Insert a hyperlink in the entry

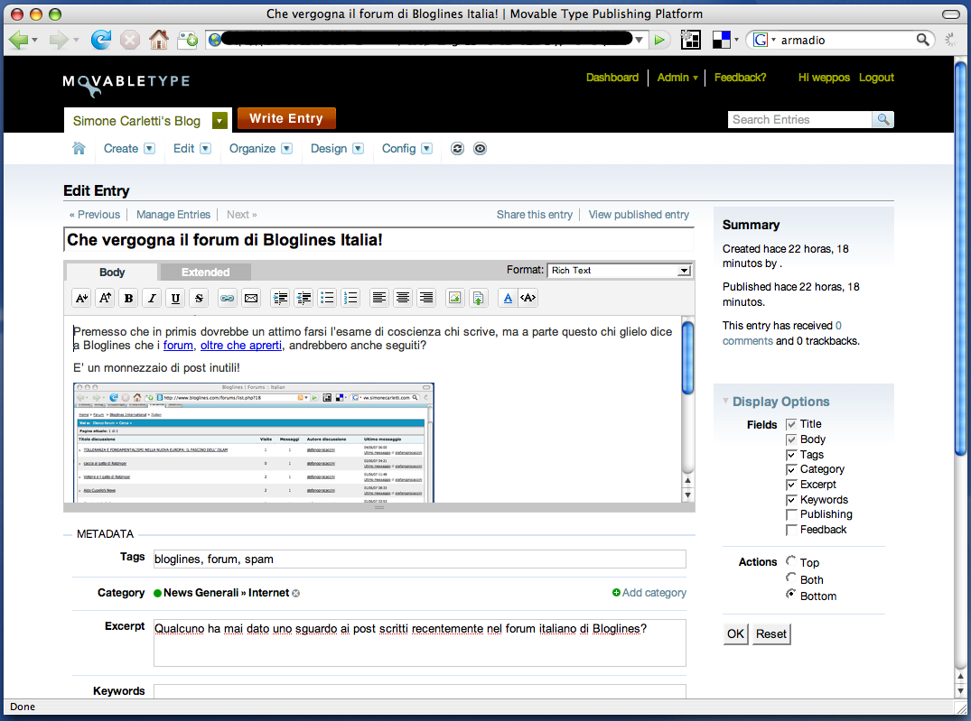pyautogui.click(x=228, y=298)
